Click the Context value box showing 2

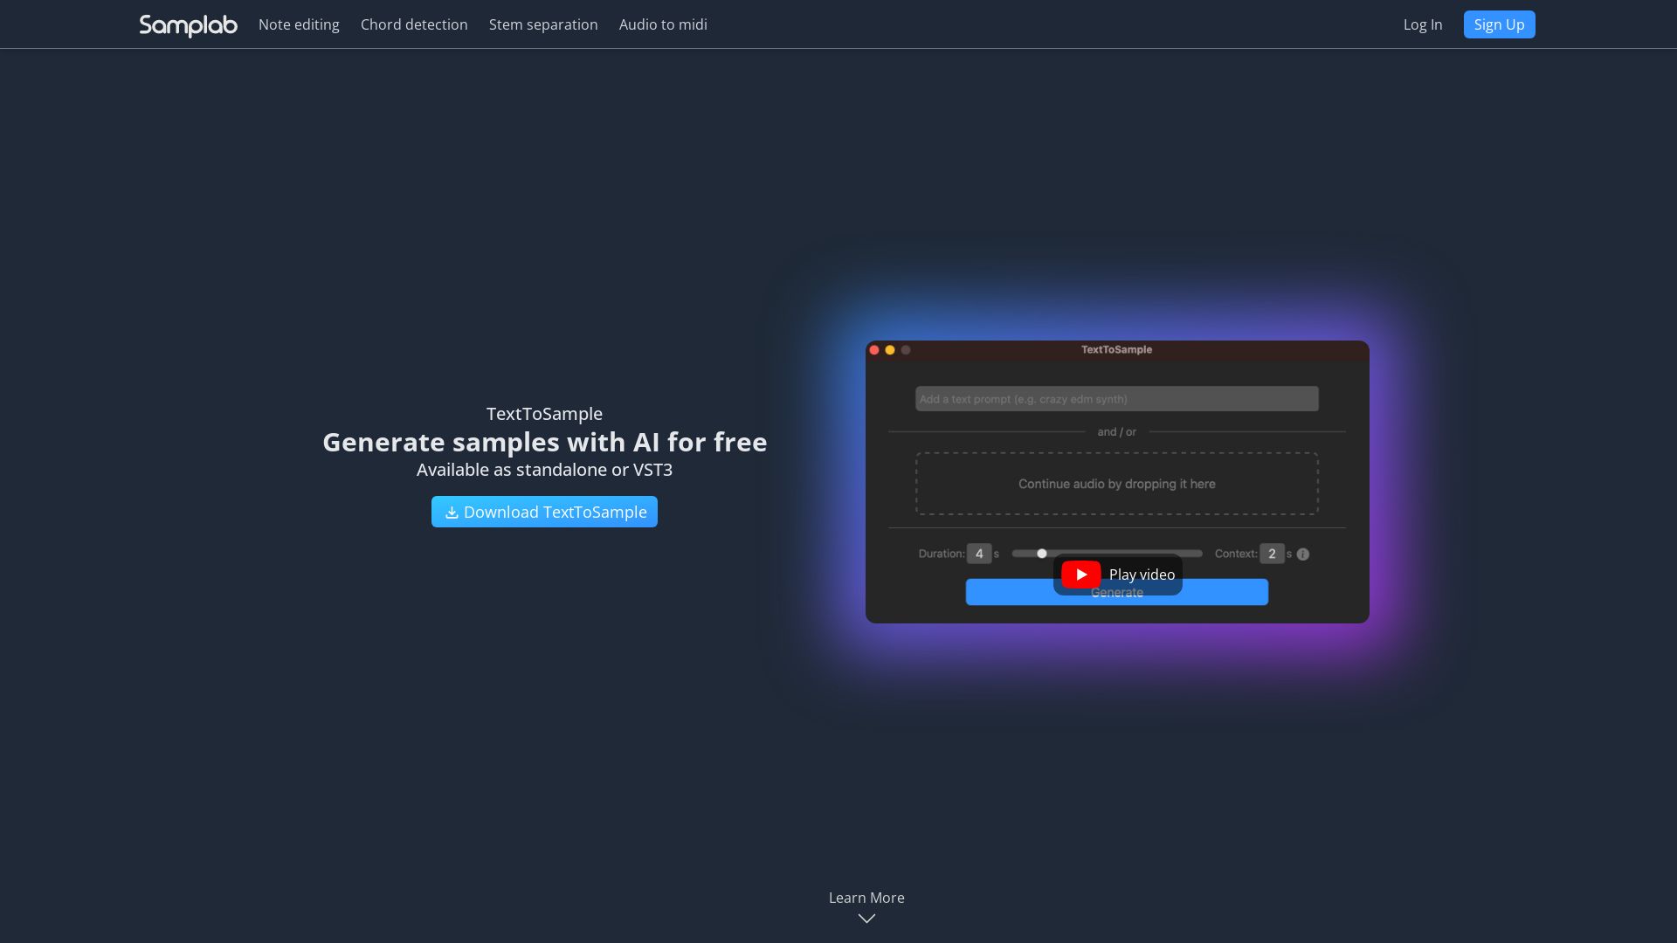coord(1273,554)
